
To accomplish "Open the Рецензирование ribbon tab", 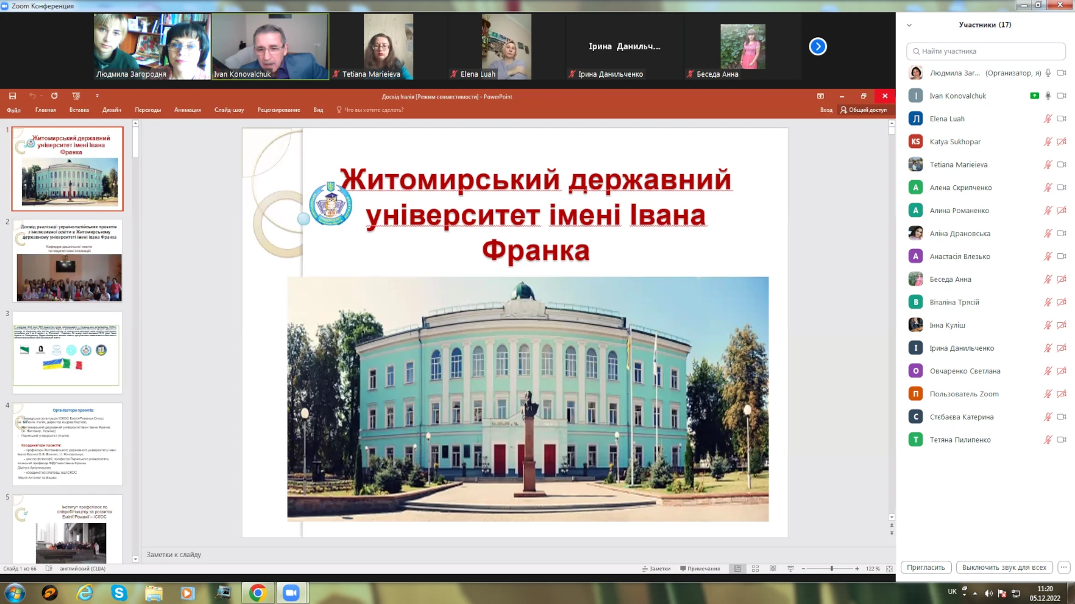I will tap(279, 110).
